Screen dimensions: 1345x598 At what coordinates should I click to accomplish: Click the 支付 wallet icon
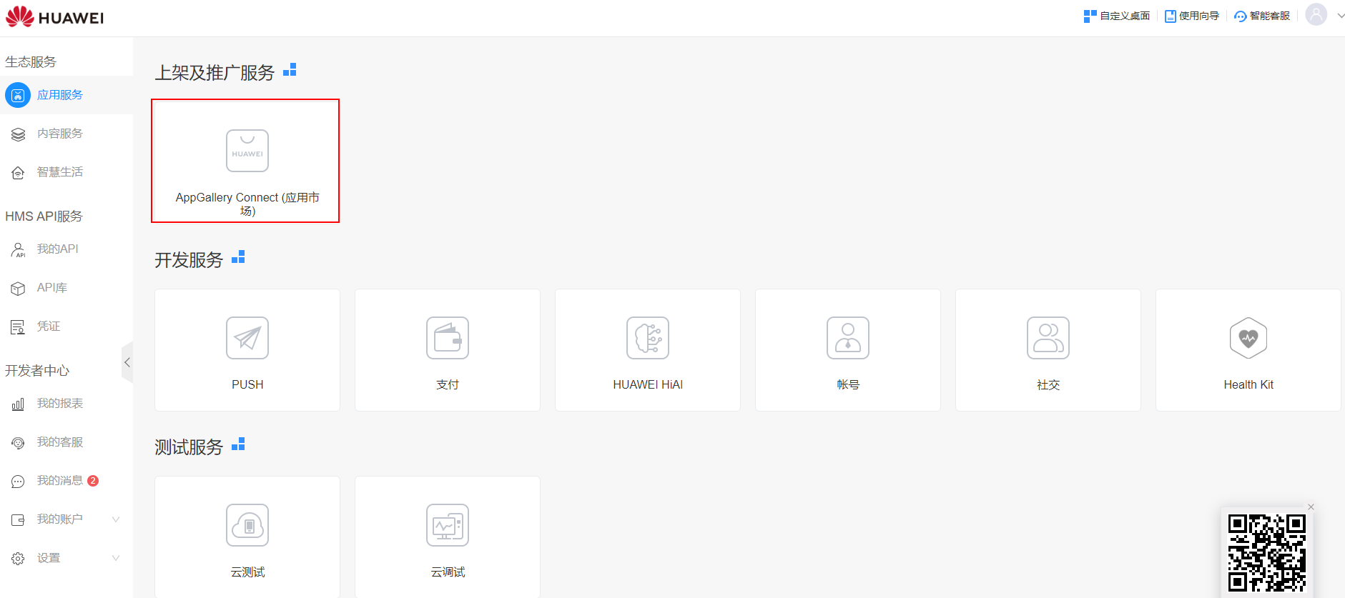tap(448, 338)
